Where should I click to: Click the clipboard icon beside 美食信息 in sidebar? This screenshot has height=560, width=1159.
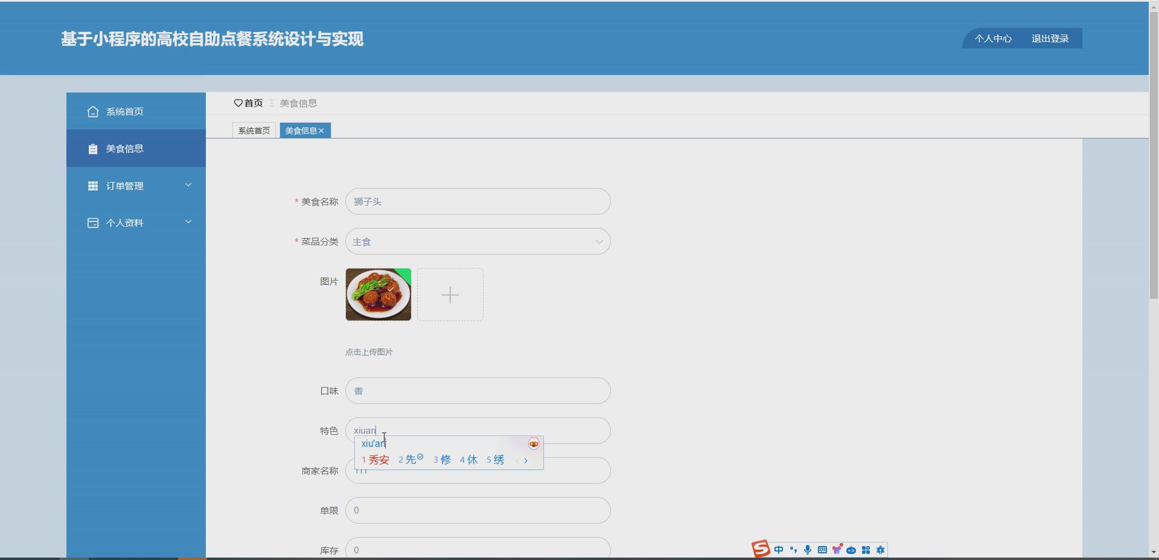92,149
